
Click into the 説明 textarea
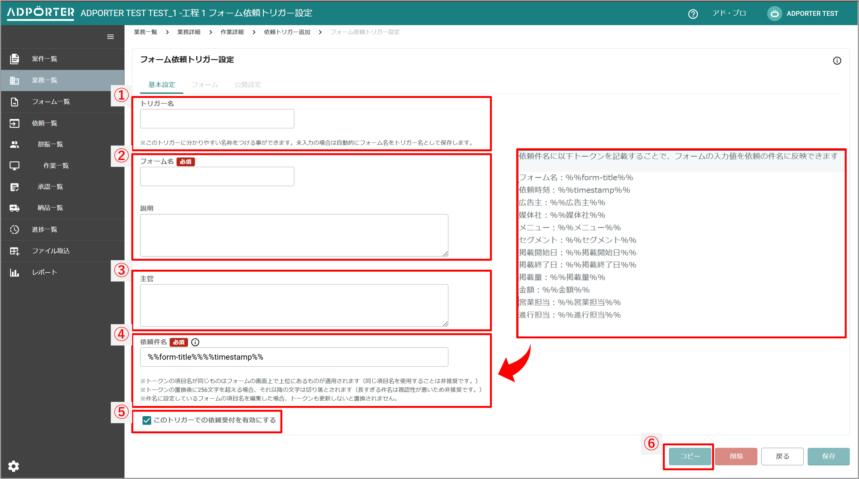click(x=294, y=235)
